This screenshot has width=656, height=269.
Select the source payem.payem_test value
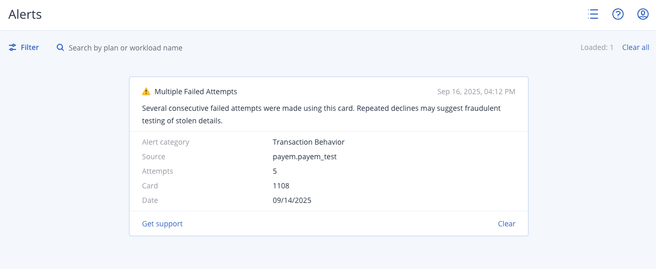(x=304, y=157)
